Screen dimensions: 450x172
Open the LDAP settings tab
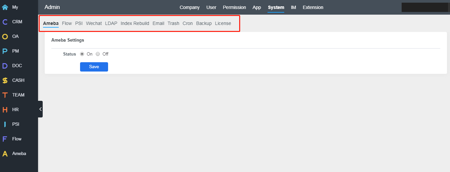point(111,23)
